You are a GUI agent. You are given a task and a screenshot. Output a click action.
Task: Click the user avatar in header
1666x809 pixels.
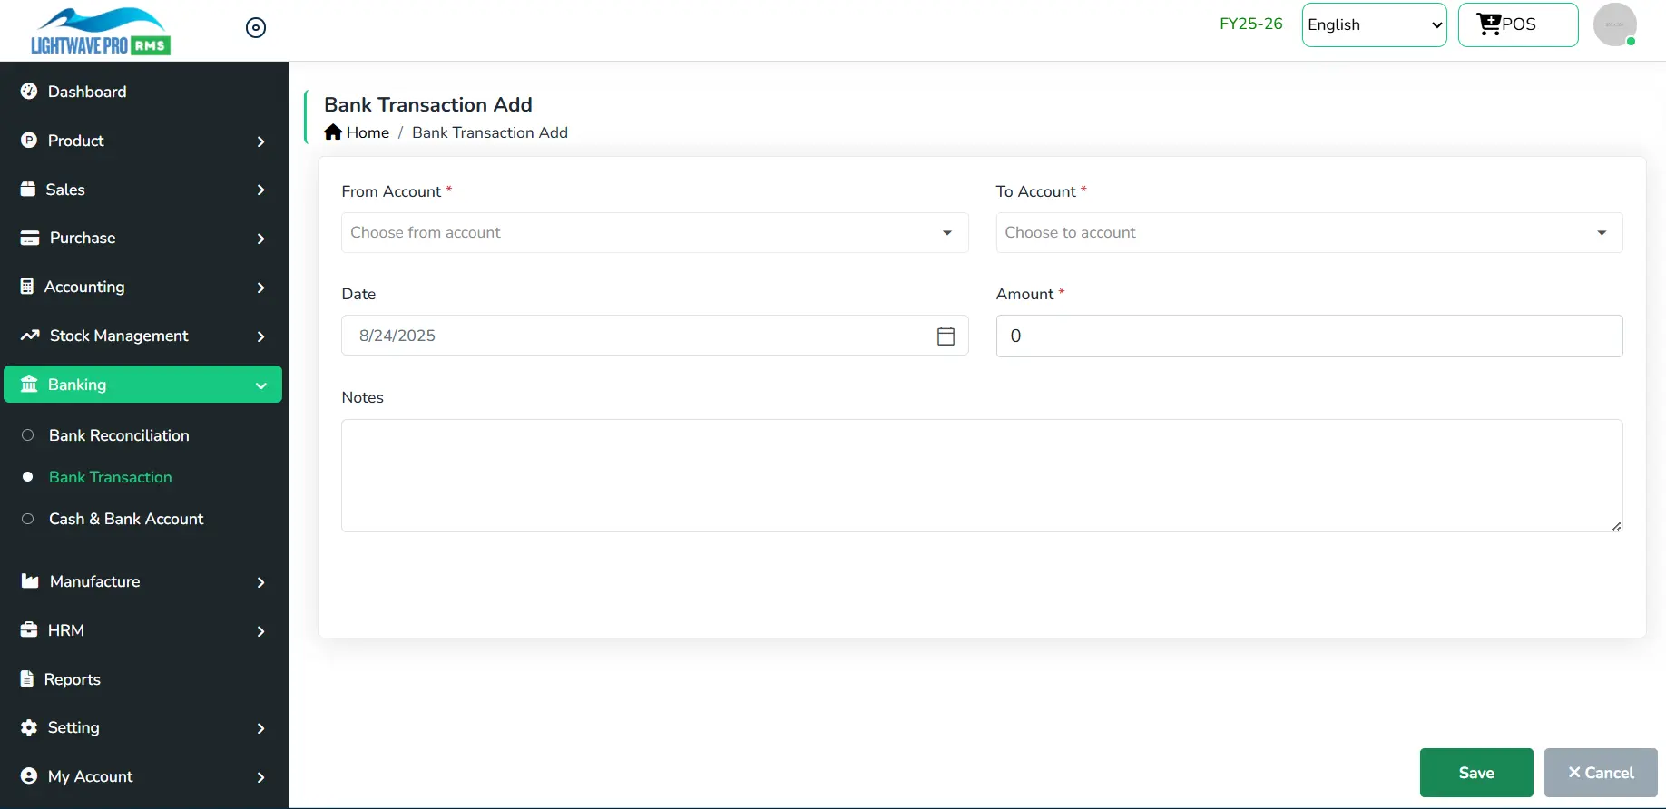click(x=1614, y=24)
